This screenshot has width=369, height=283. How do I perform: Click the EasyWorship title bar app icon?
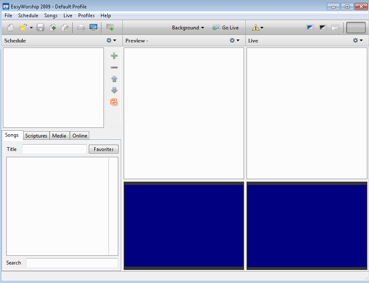pos(6,6)
